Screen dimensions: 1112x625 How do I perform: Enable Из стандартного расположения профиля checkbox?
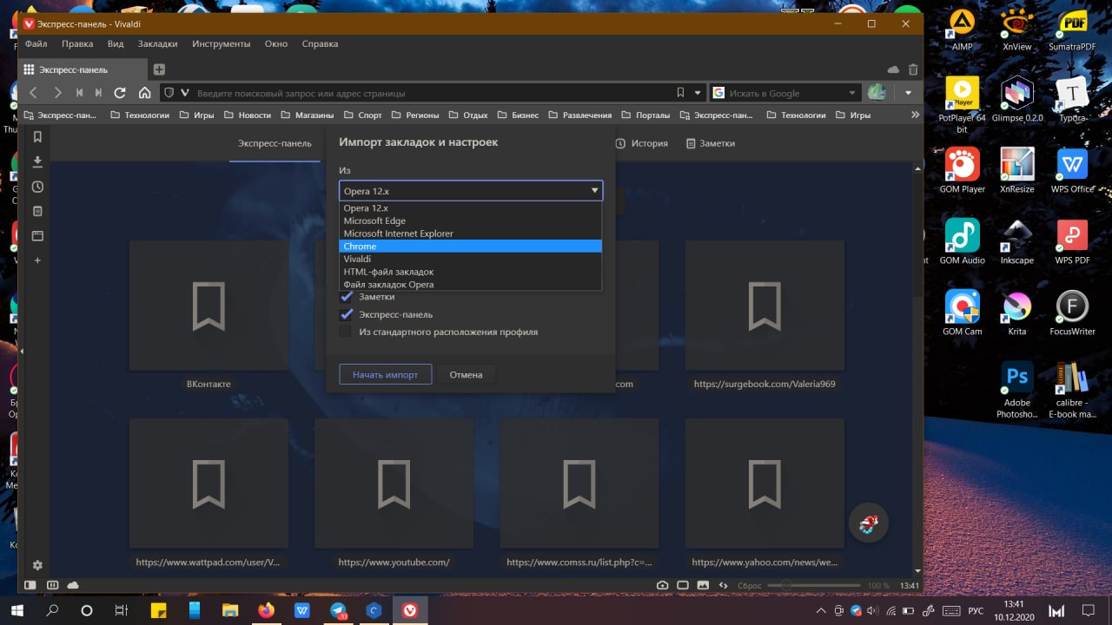tap(346, 332)
